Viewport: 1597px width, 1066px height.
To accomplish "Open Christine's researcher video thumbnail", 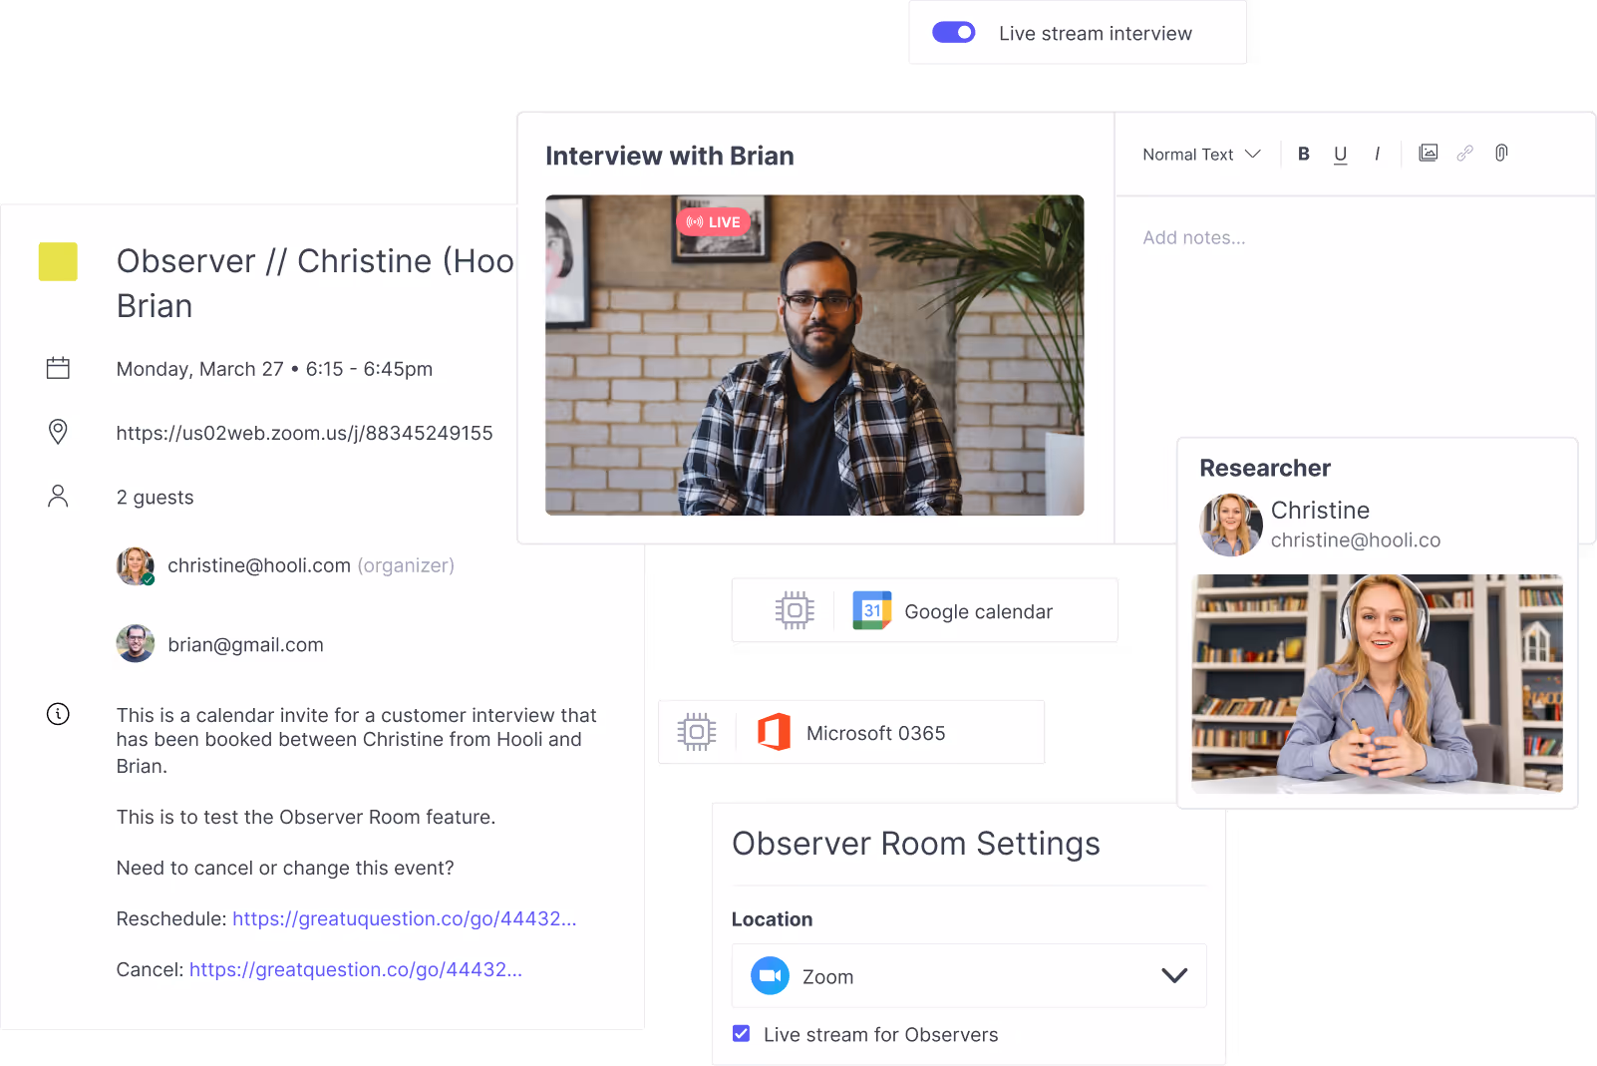I will point(1377,683).
